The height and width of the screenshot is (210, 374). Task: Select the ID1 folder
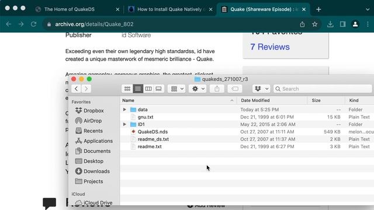[247, 124]
